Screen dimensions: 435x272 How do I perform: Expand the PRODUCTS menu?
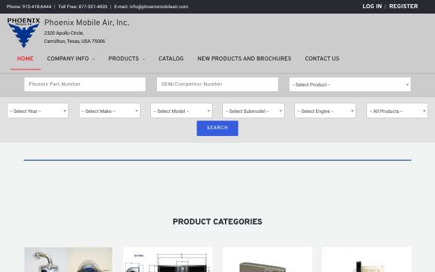[x=126, y=58]
